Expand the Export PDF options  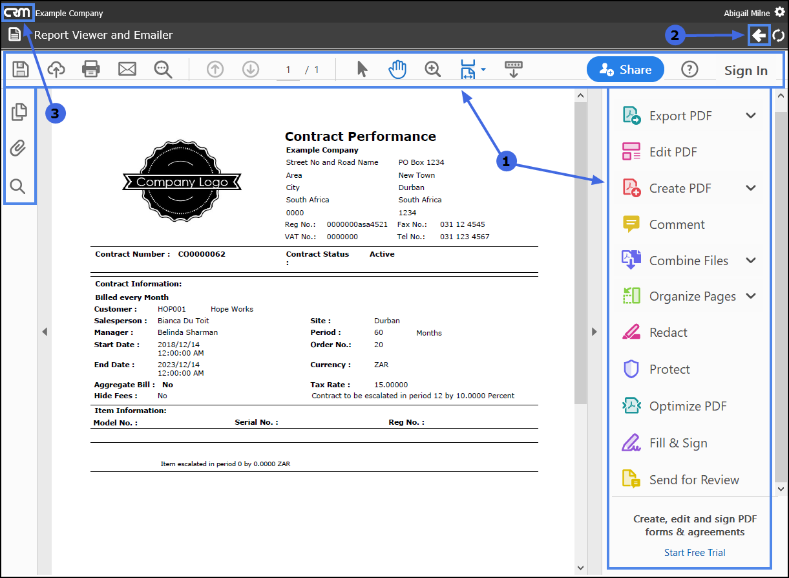(750, 116)
